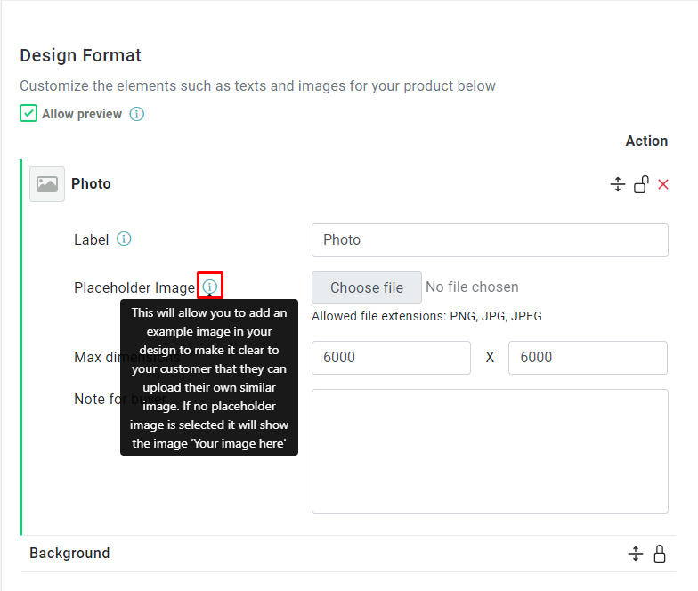The height and width of the screenshot is (591, 698).
Task: Click the info icon next to Label
Action: pyautogui.click(x=124, y=239)
